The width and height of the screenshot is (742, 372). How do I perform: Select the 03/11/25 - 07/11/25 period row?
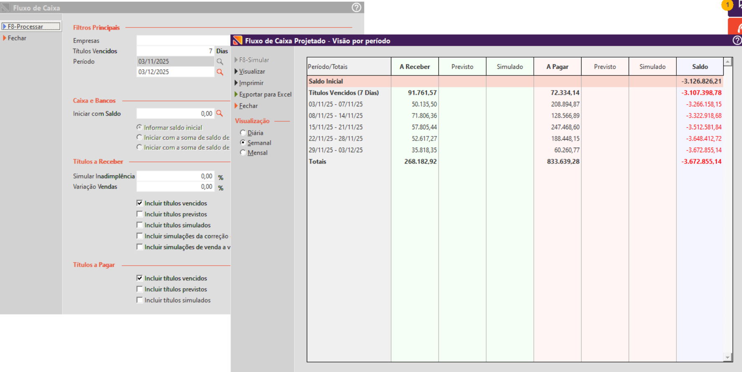pos(515,104)
